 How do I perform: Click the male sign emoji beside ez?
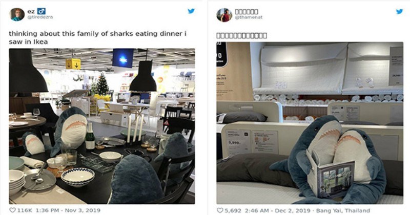coord(42,11)
